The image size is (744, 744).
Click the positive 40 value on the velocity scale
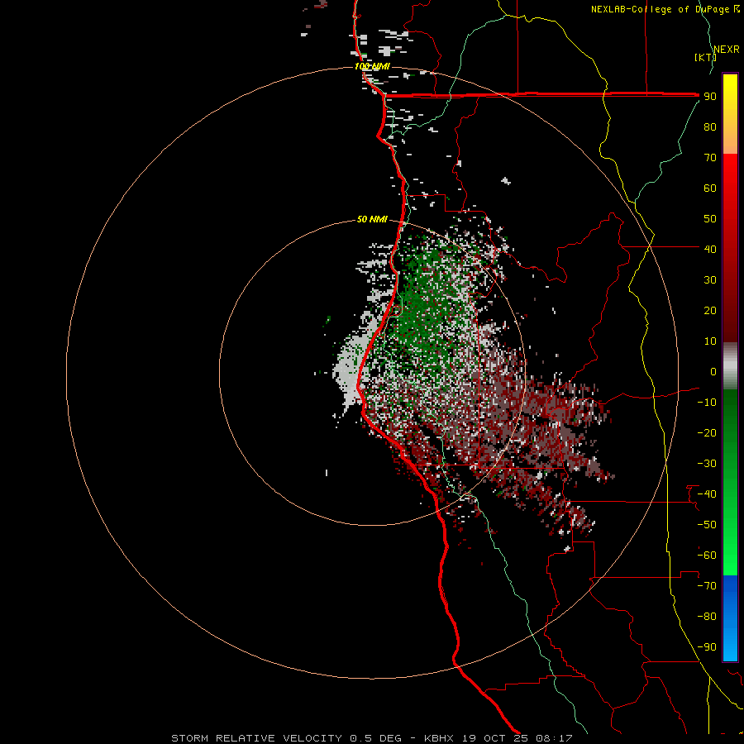point(710,249)
